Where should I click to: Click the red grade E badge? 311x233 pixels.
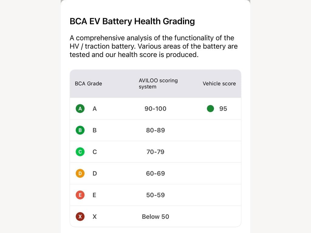click(80, 195)
